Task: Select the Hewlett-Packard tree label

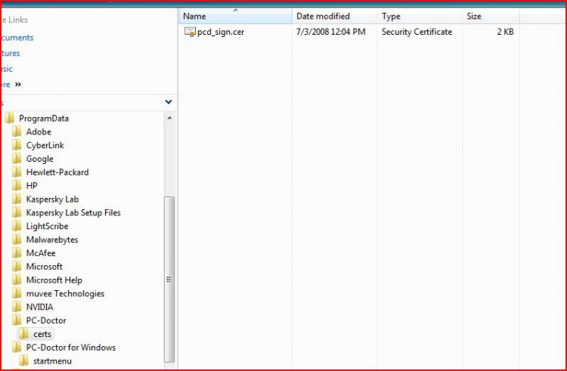Action: point(57,172)
